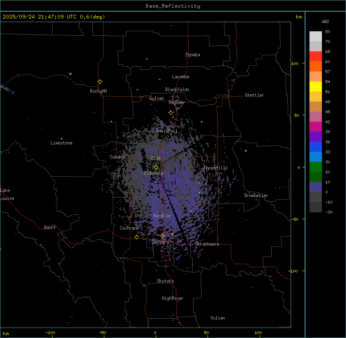Click the Stettler town label
This screenshot has width=346, height=338.
254,95
